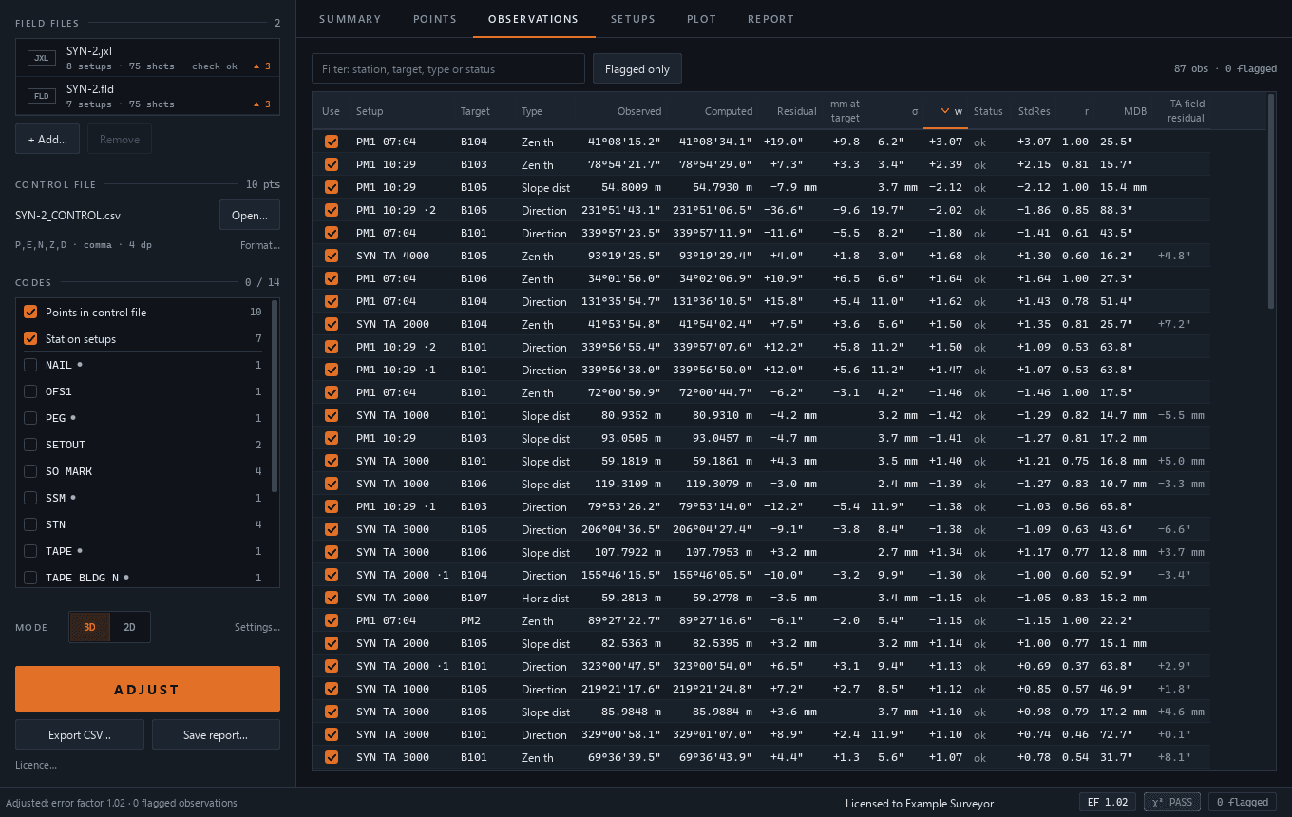1292x817 pixels.
Task: Click the codes list scrollbar
Action: click(275, 396)
